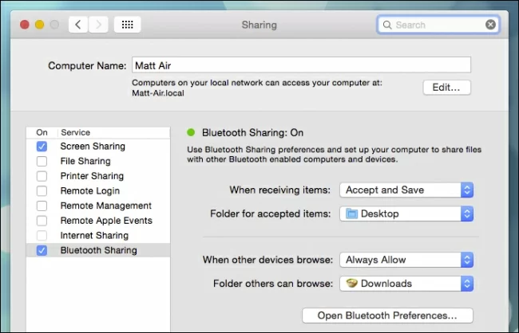The height and width of the screenshot is (333, 519).
Task: Click the Edit... button
Action: (446, 88)
